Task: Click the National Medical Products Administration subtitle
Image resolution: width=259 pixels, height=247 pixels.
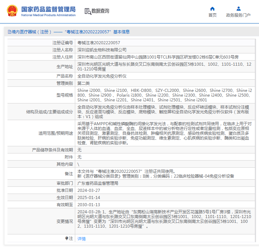Action: (48, 15)
